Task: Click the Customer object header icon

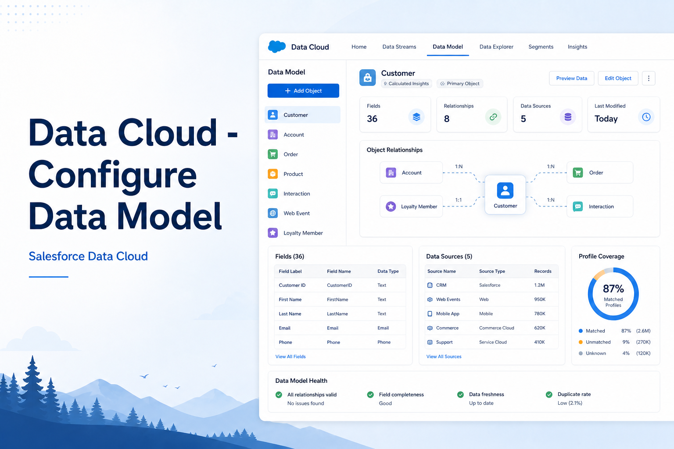Action: coord(368,78)
